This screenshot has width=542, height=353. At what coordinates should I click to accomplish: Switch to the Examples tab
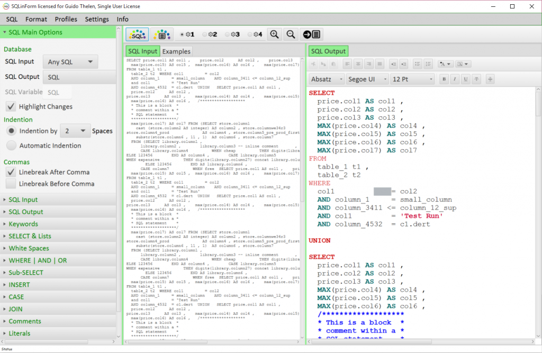[x=176, y=51]
